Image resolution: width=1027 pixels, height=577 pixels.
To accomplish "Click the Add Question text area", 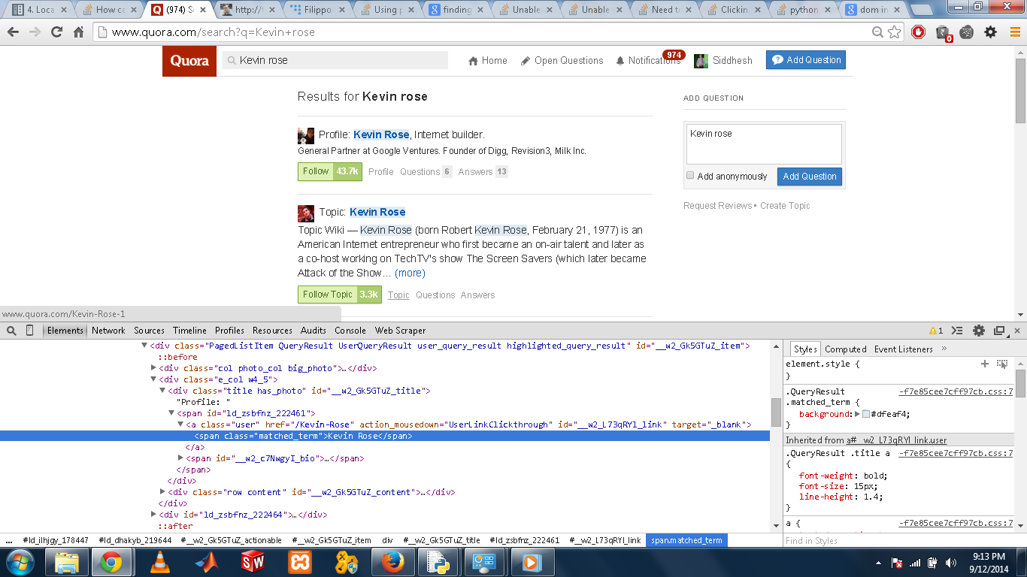I will coord(763,143).
